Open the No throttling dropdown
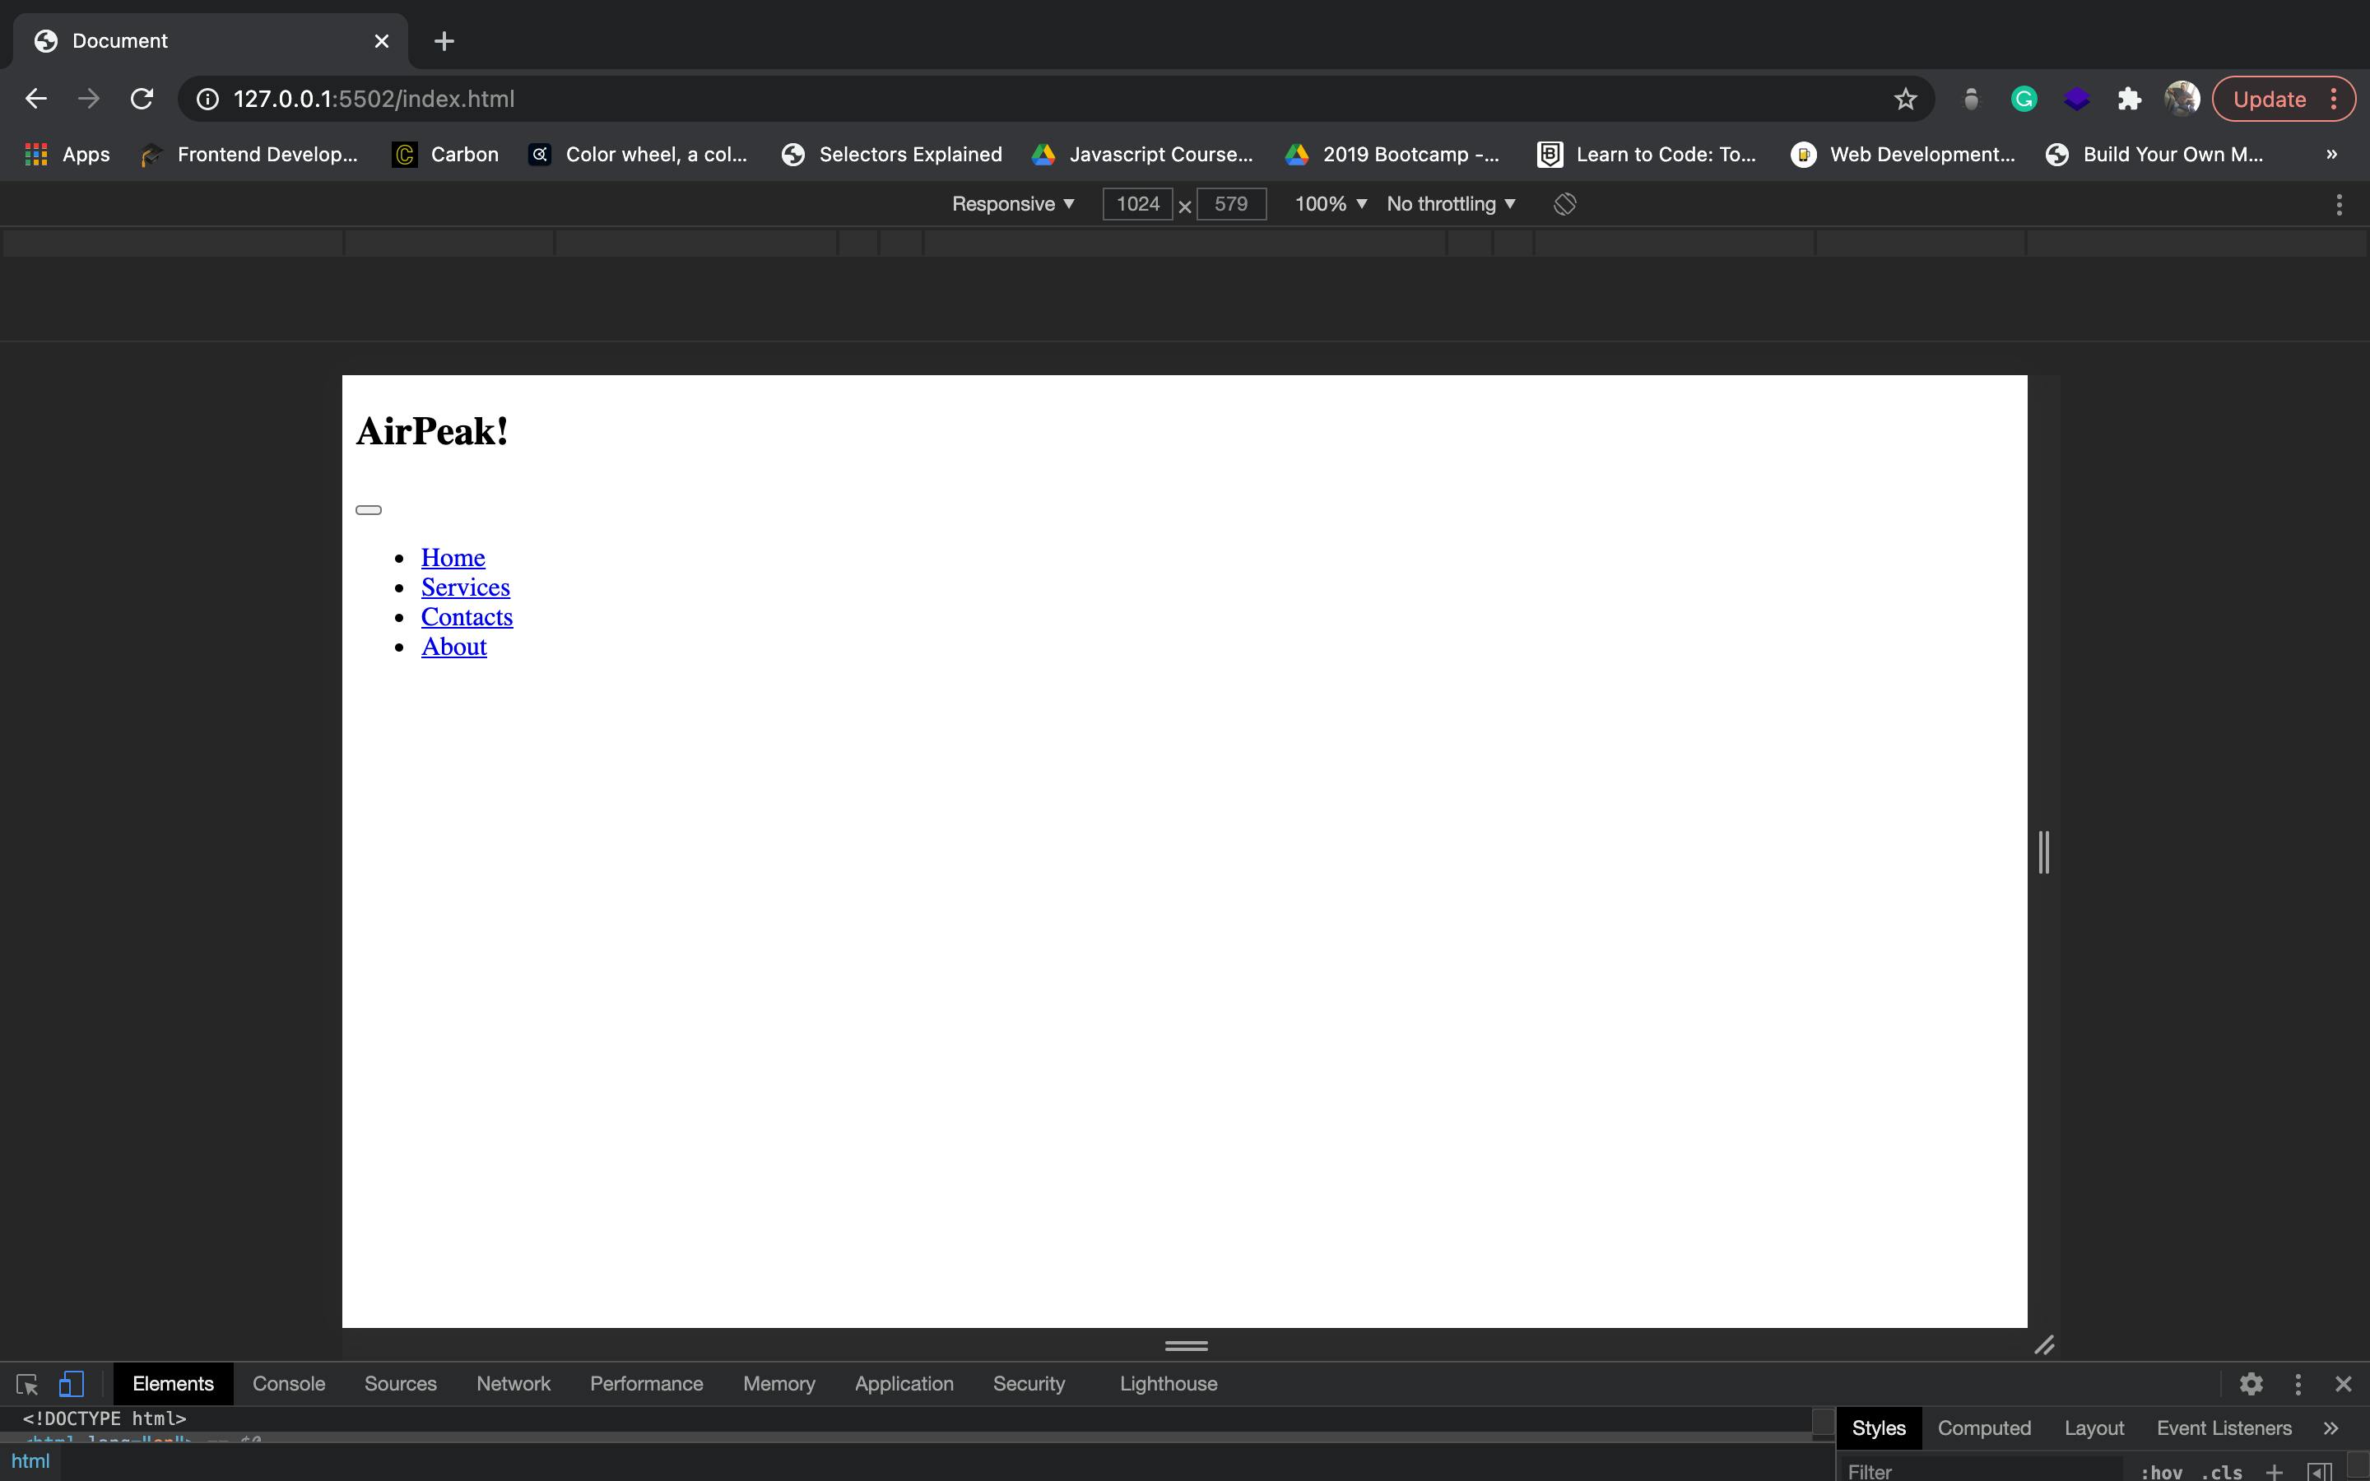 click(x=1452, y=204)
